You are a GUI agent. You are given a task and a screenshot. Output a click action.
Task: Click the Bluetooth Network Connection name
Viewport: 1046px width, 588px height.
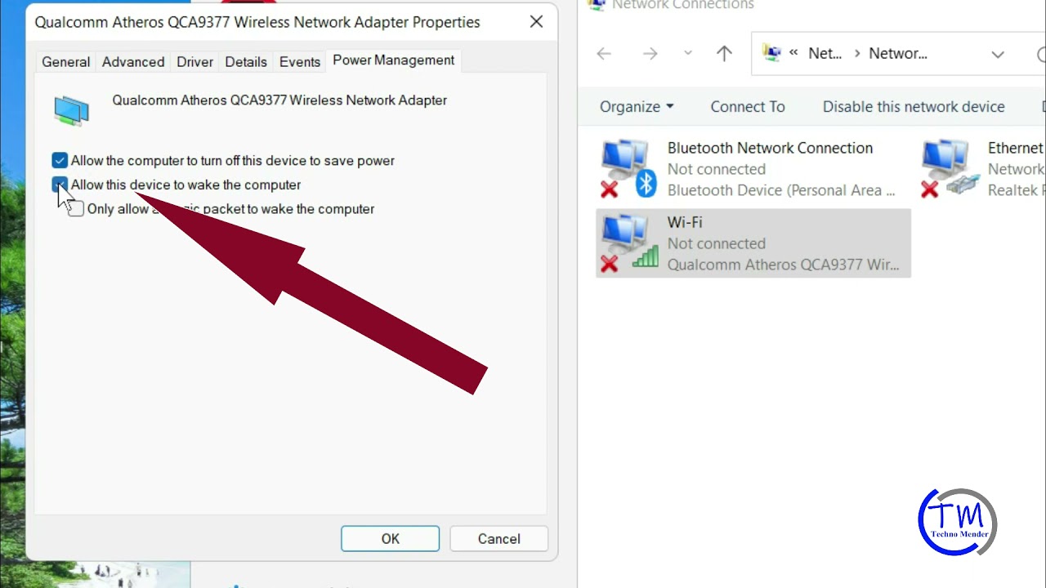coord(770,148)
